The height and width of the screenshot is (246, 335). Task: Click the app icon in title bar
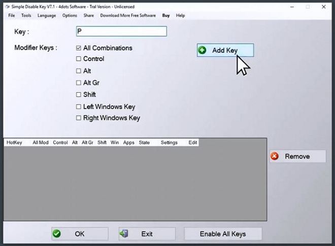coord(7,7)
